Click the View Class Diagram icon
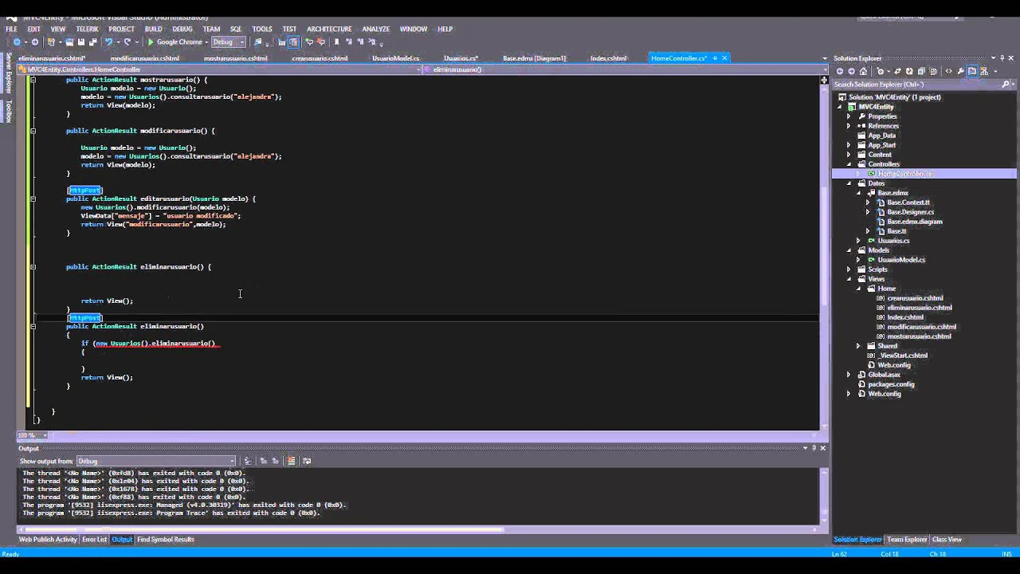This screenshot has height=574, width=1020. (984, 72)
